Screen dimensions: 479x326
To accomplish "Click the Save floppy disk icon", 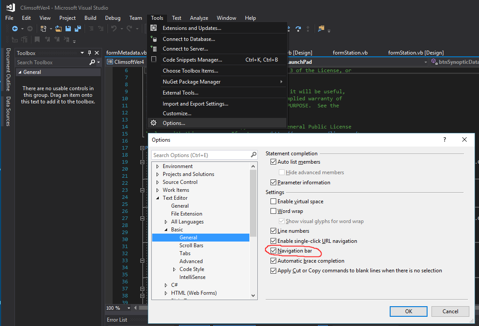I will point(68,29).
